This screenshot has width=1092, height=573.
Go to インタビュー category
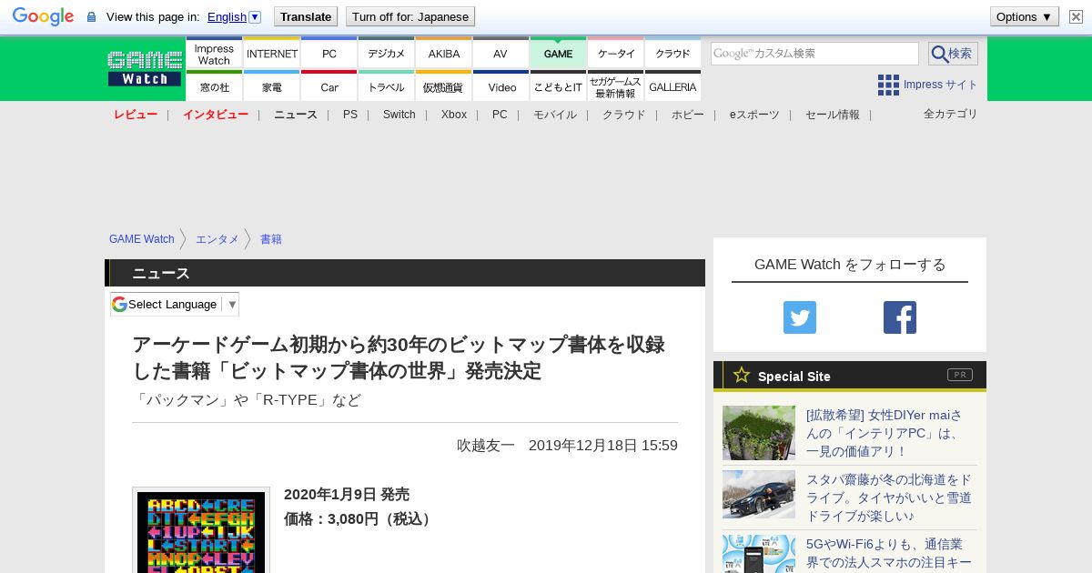[x=216, y=115]
